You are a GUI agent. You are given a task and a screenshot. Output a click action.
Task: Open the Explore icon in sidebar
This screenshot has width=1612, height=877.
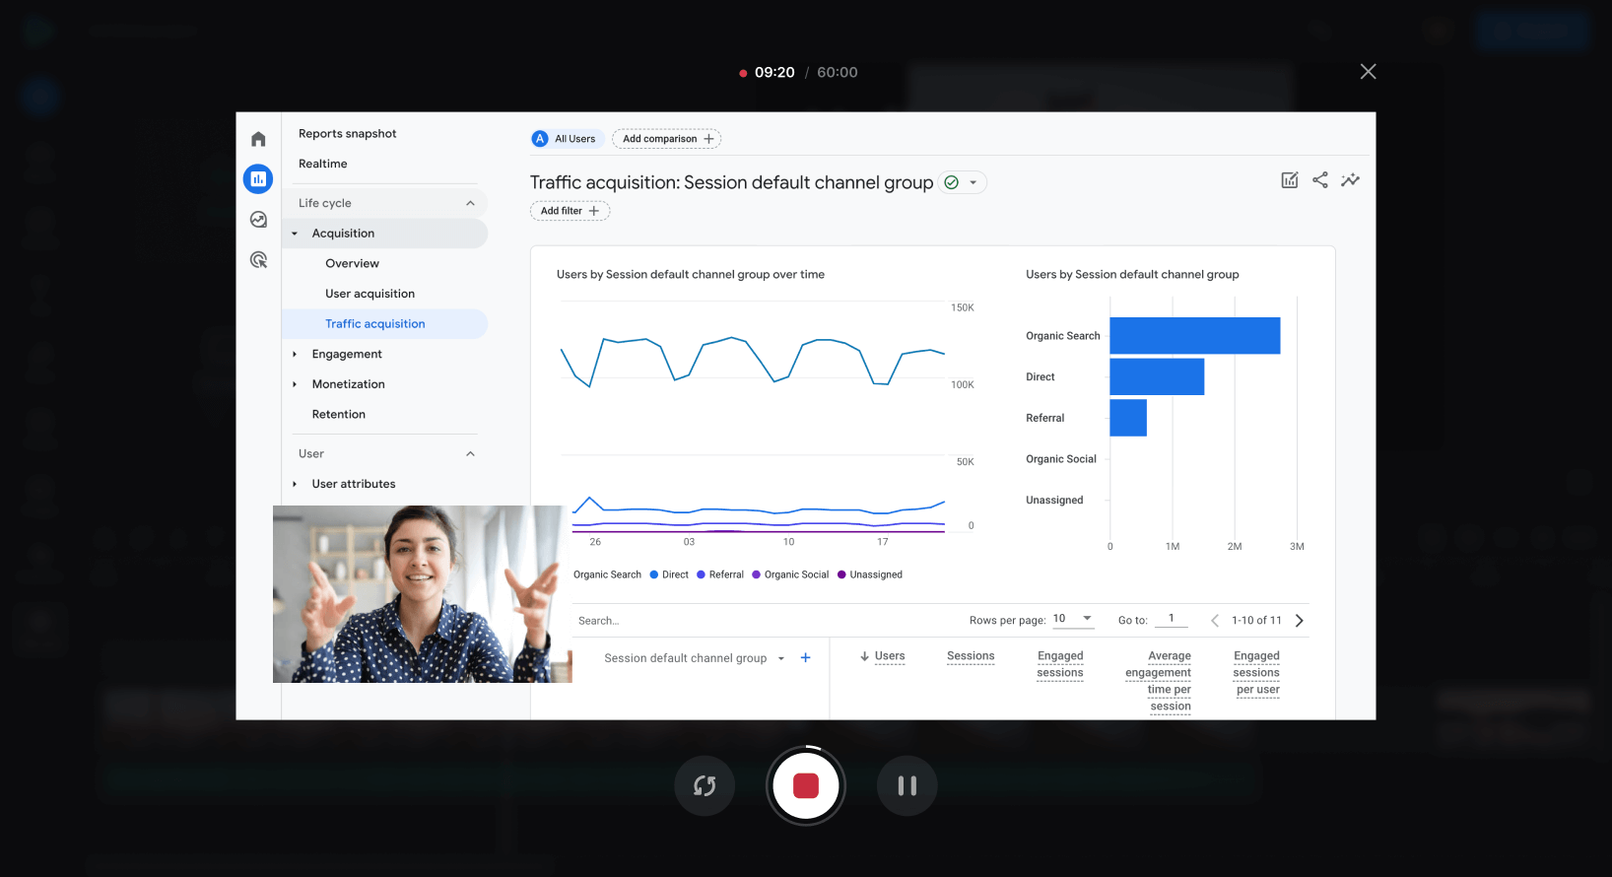(x=258, y=220)
